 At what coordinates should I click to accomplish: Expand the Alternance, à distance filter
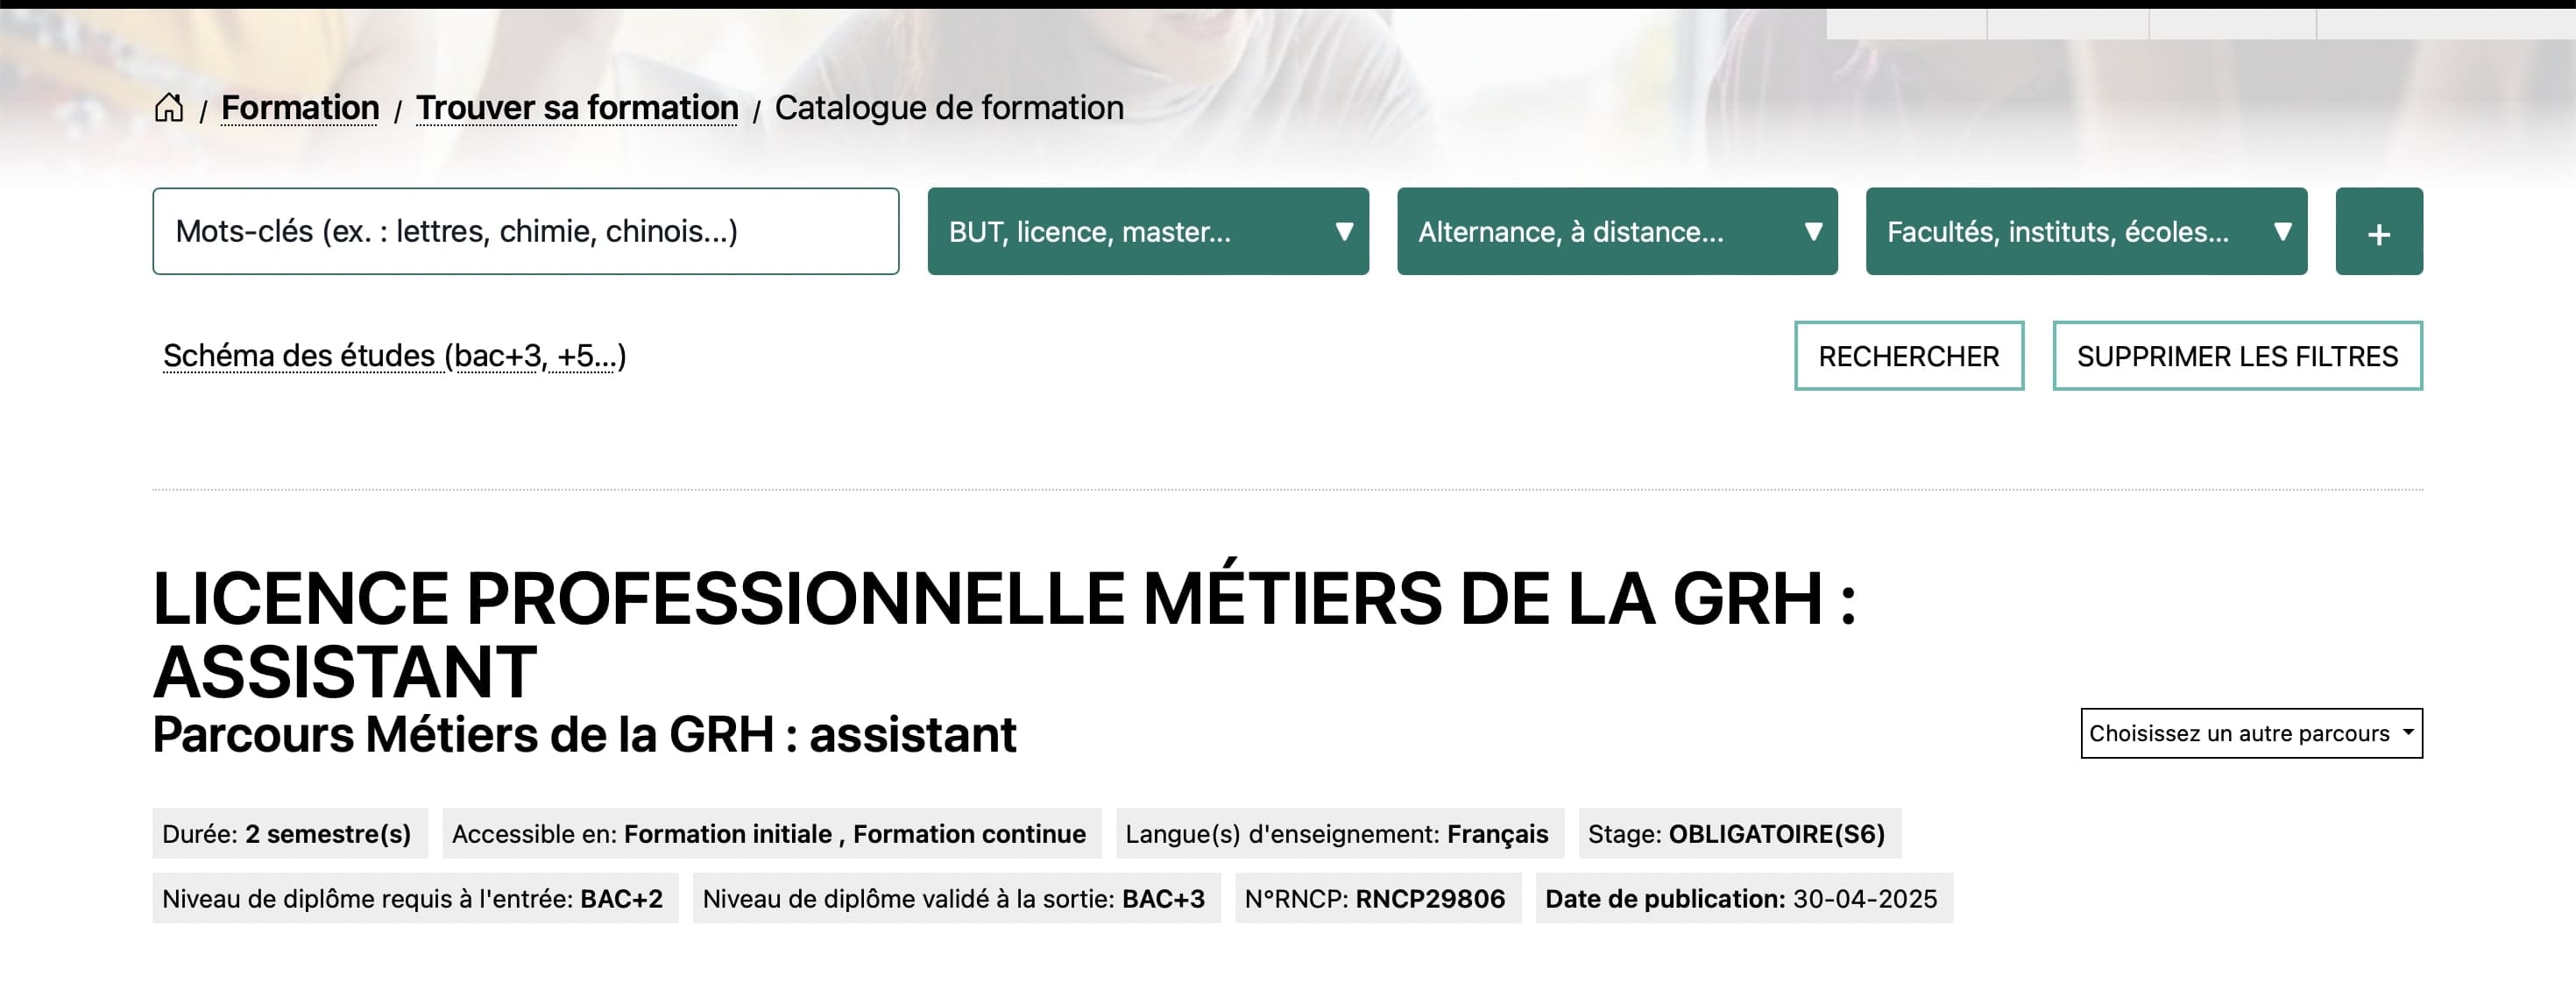point(1617,231)
